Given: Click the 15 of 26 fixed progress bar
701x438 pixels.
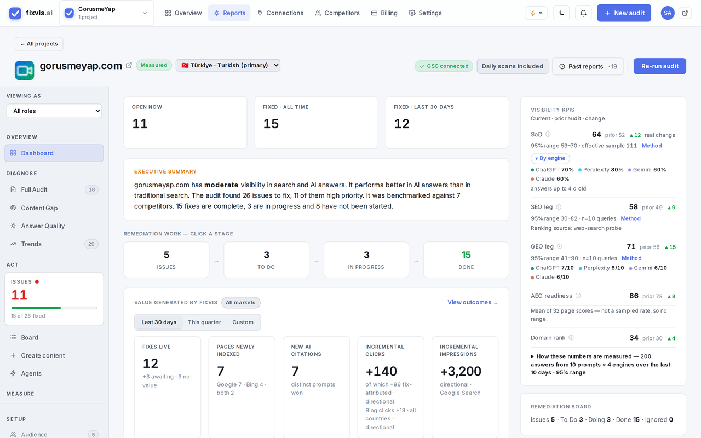Looking at the screenshot, I should pos(54,308).
